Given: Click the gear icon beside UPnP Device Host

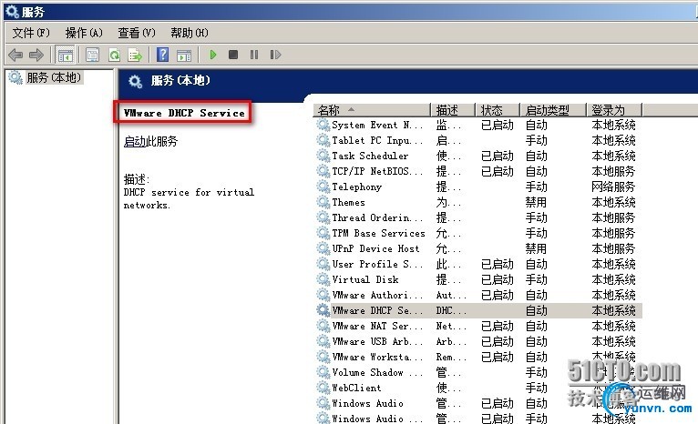Looking at the screenshot, I should pyautogui.click(x=323, y=248).
